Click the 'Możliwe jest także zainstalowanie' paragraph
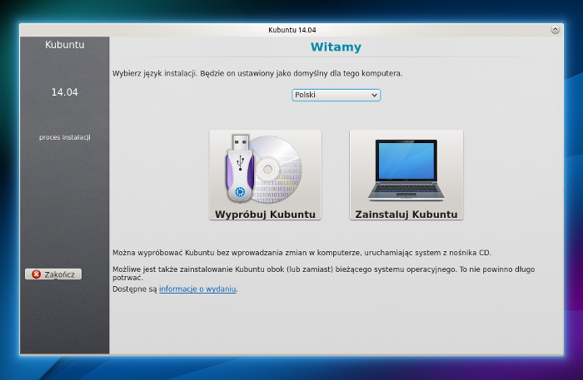This screenshot has height=380, width=583. click(323, 273)
